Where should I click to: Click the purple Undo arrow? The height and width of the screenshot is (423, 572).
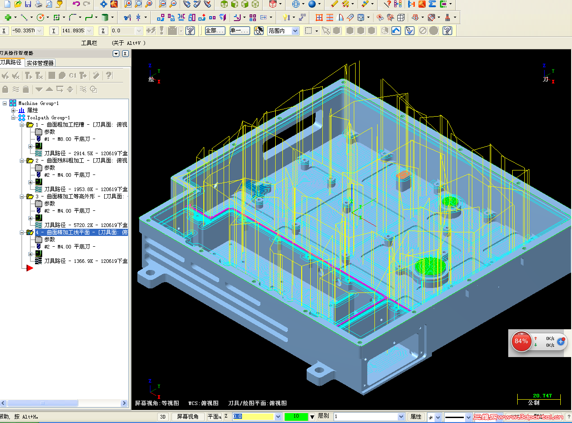[76, 4]
